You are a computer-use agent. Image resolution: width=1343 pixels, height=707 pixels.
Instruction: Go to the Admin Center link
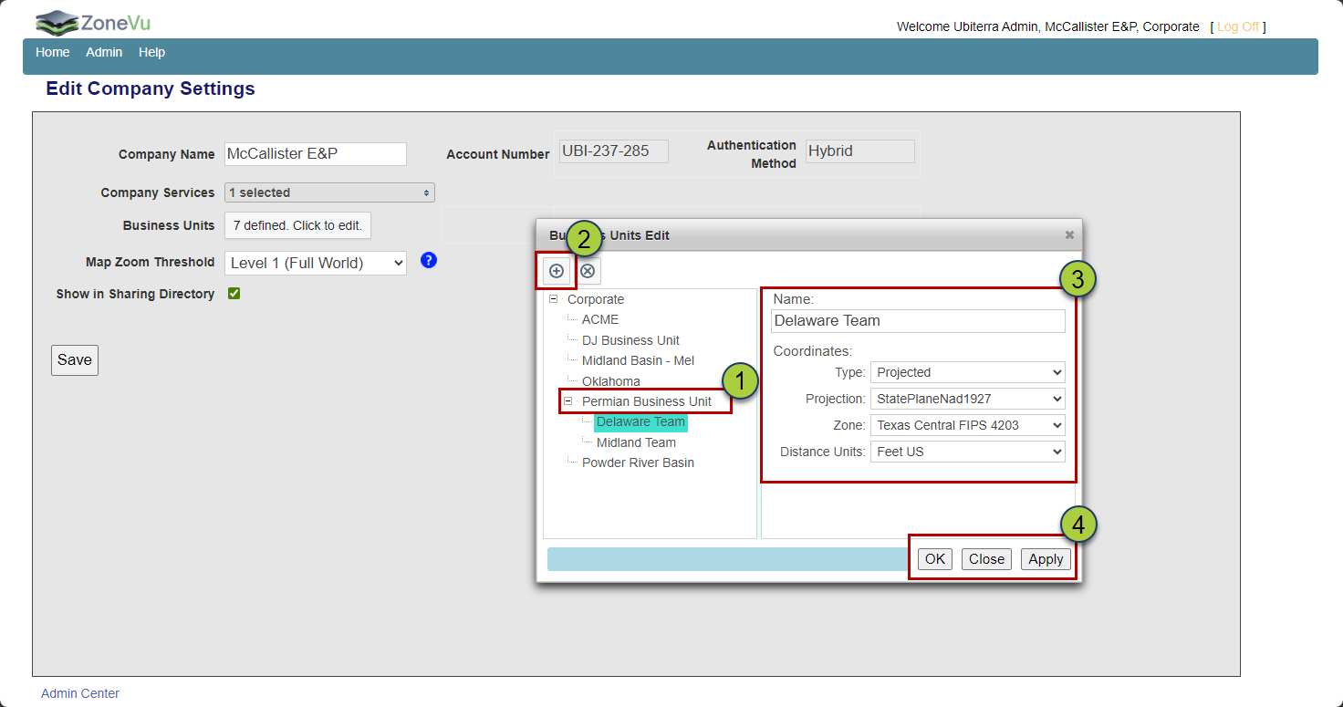pos(80,693)
